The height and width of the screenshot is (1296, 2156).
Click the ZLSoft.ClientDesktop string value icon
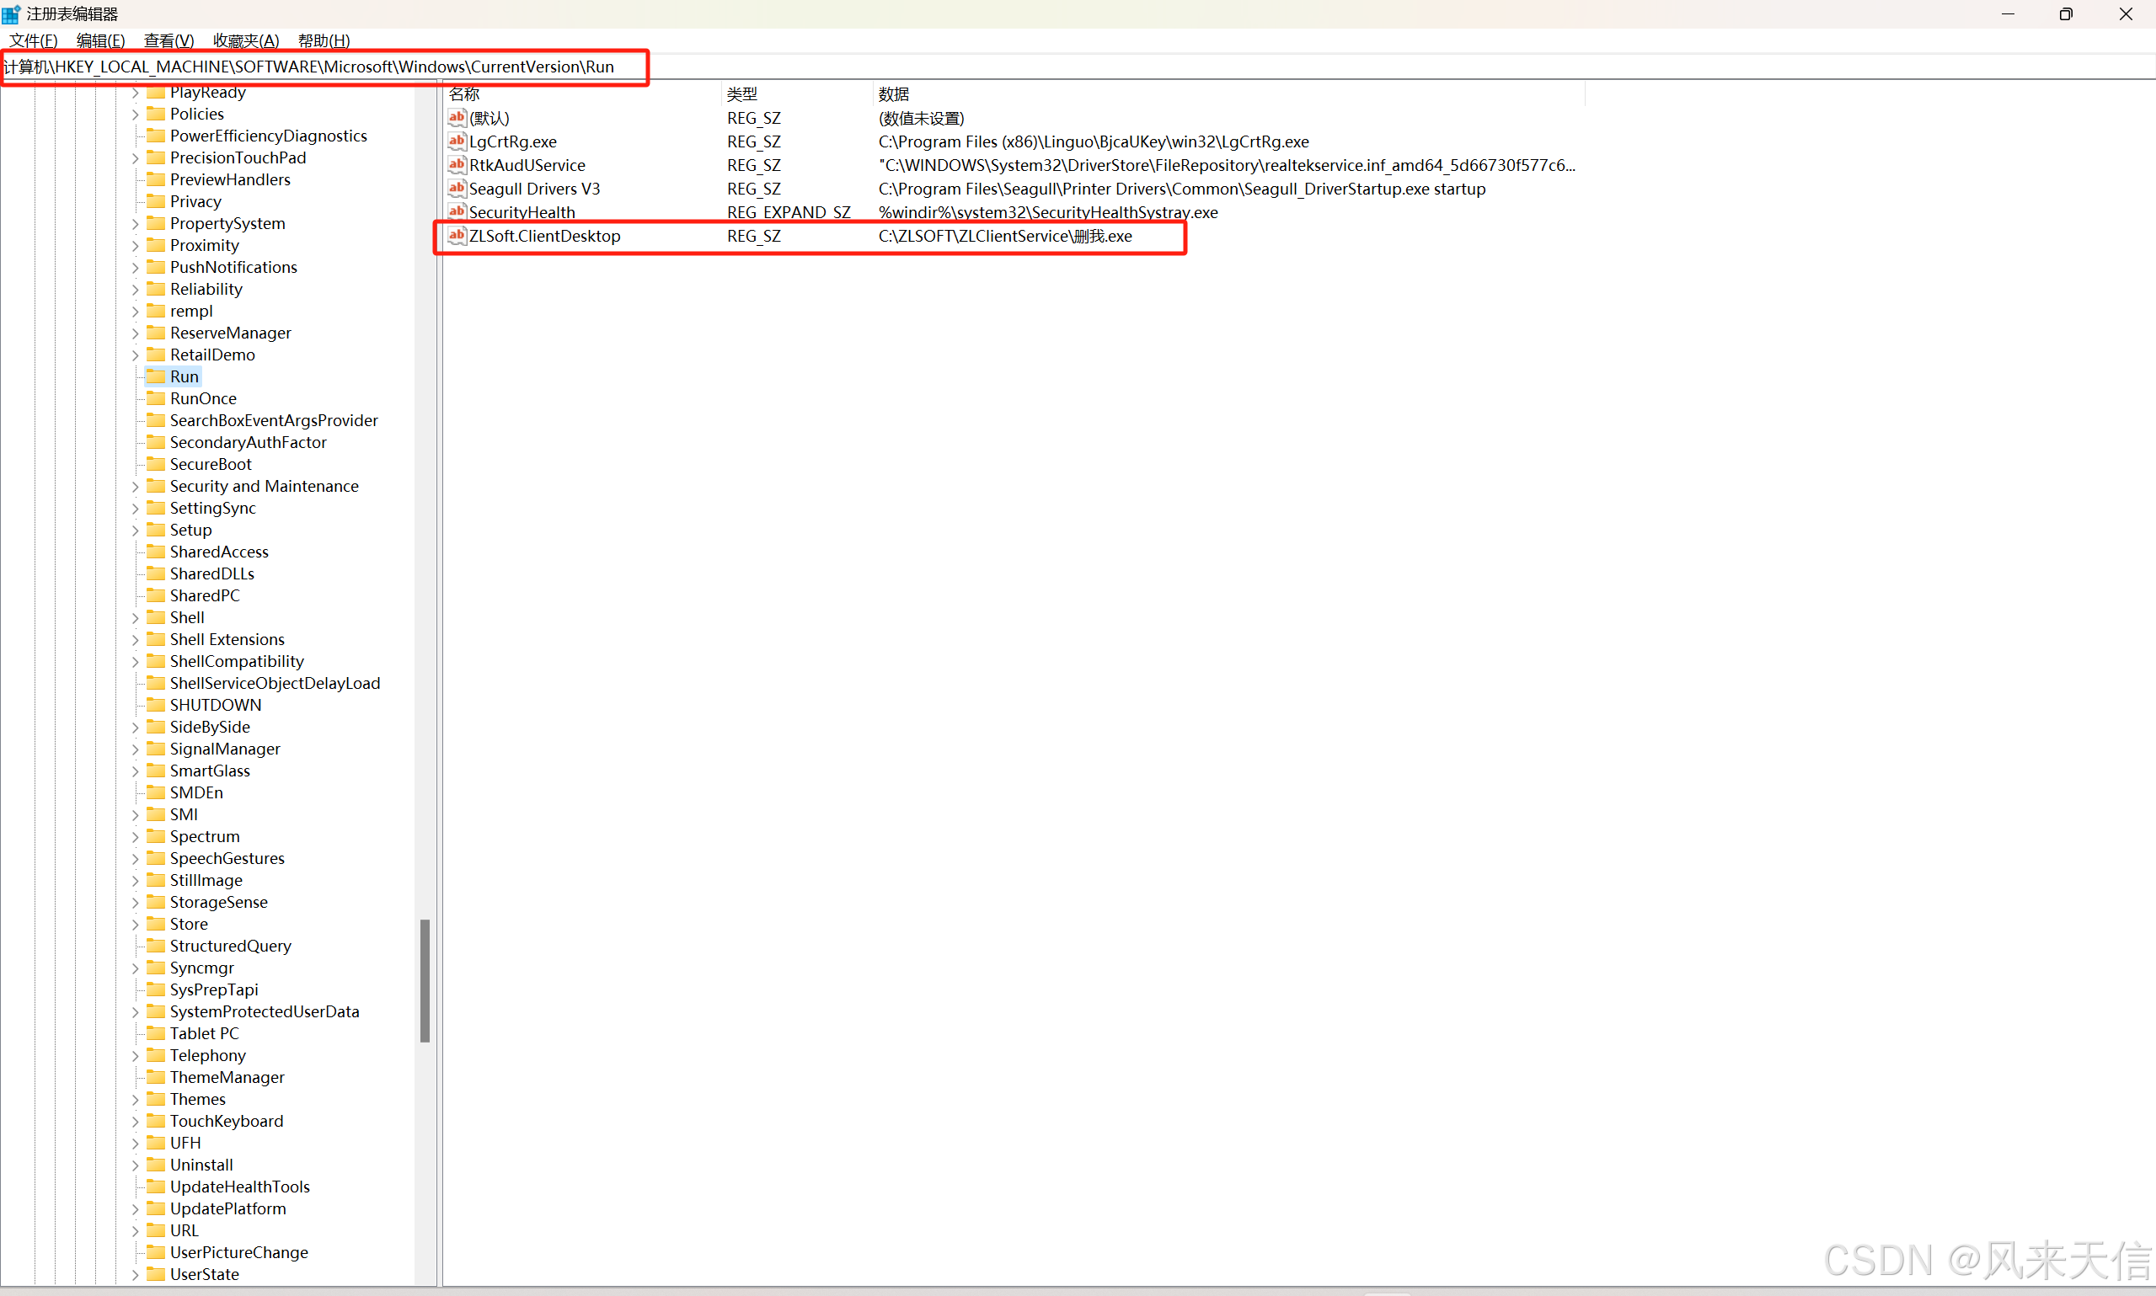456,235
